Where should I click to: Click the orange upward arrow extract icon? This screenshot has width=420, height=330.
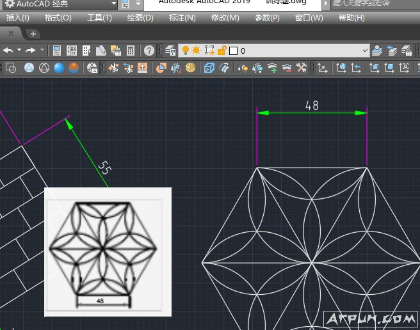143,68
